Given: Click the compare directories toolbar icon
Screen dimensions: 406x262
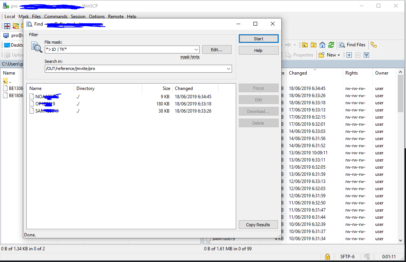Looking at the screenshot, I should tap(7, 26).
